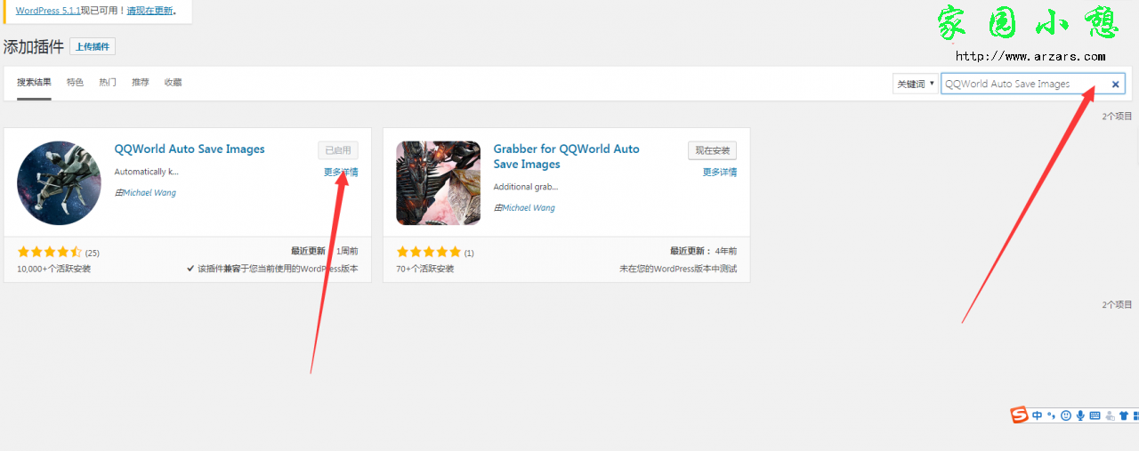Toggle Chinese/English mode 中 icon
The height and width of the screenshot is (451, 1139).
[1038, 415]
